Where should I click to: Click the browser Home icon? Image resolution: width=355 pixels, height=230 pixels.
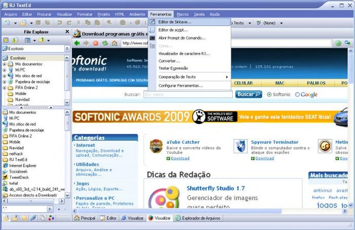(x=114, y=43)
